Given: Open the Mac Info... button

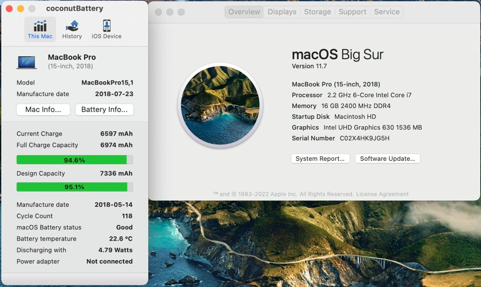Looking at the screenshot, I should (x=43, y=110).
